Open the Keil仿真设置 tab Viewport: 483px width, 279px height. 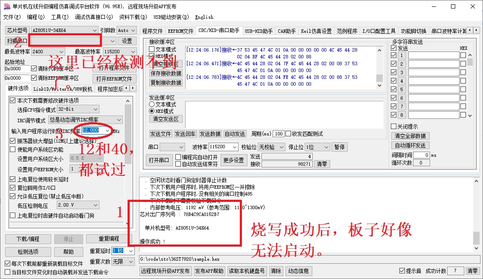click(316, 31)
